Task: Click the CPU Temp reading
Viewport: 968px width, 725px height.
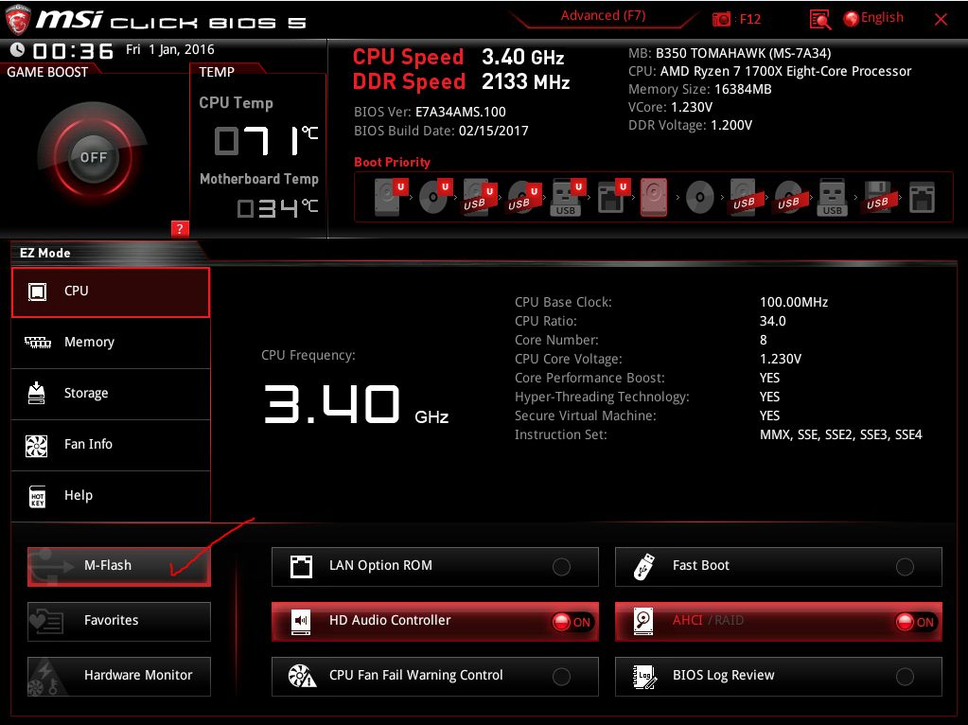Action: tap(266, 139)
